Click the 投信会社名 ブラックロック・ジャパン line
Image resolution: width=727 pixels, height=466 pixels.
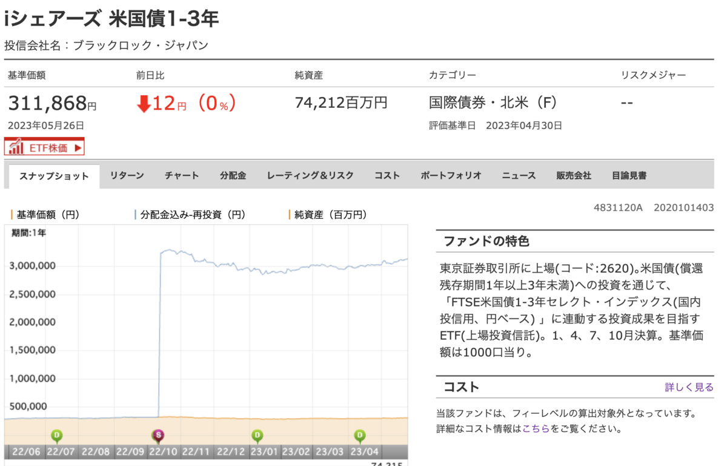coord(106,45)
